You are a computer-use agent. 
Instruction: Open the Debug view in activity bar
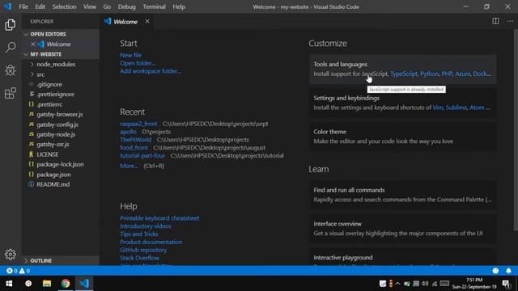point(11,70)
